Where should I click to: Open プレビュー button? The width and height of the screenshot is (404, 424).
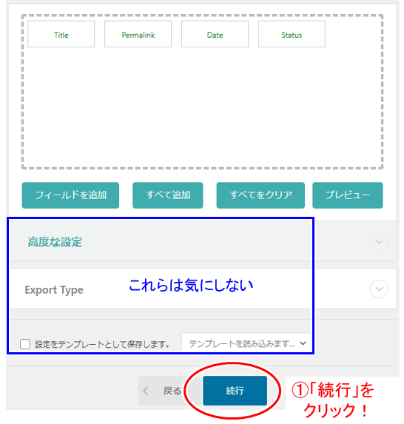(348, 195)
